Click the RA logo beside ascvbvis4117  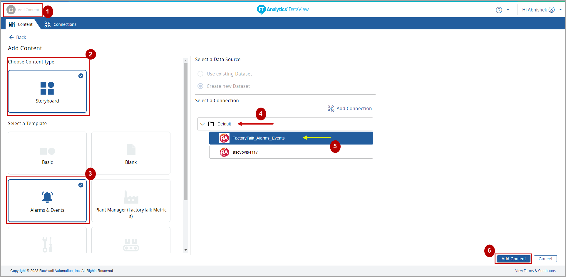225,152
